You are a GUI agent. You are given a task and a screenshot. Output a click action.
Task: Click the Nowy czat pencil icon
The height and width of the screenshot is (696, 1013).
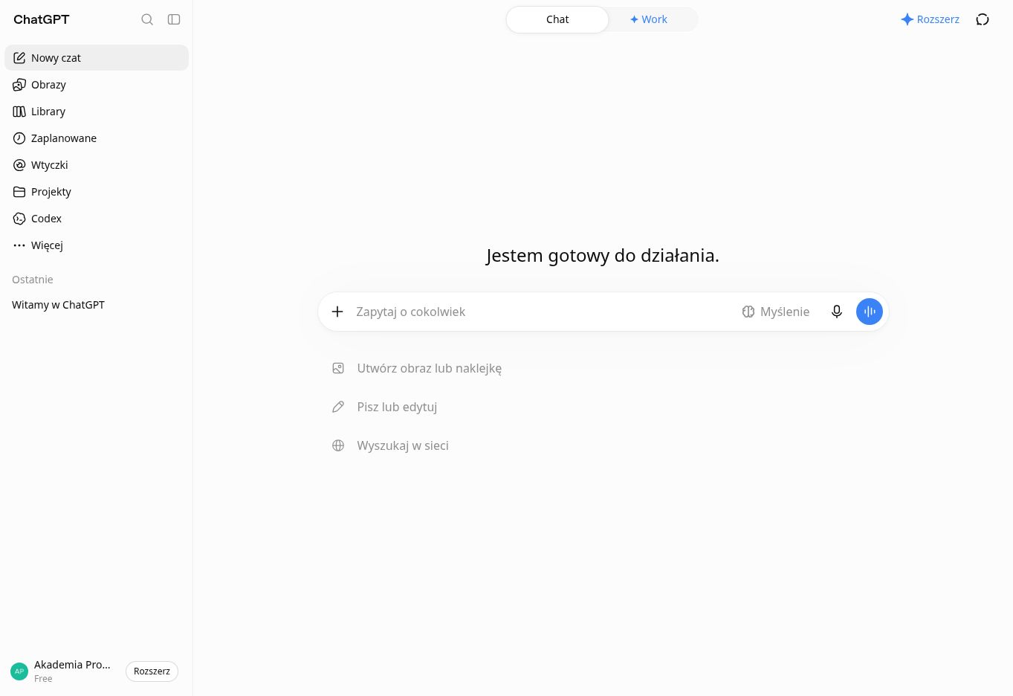coord(19,58)
